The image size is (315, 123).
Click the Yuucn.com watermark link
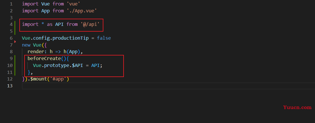point(297,107)
